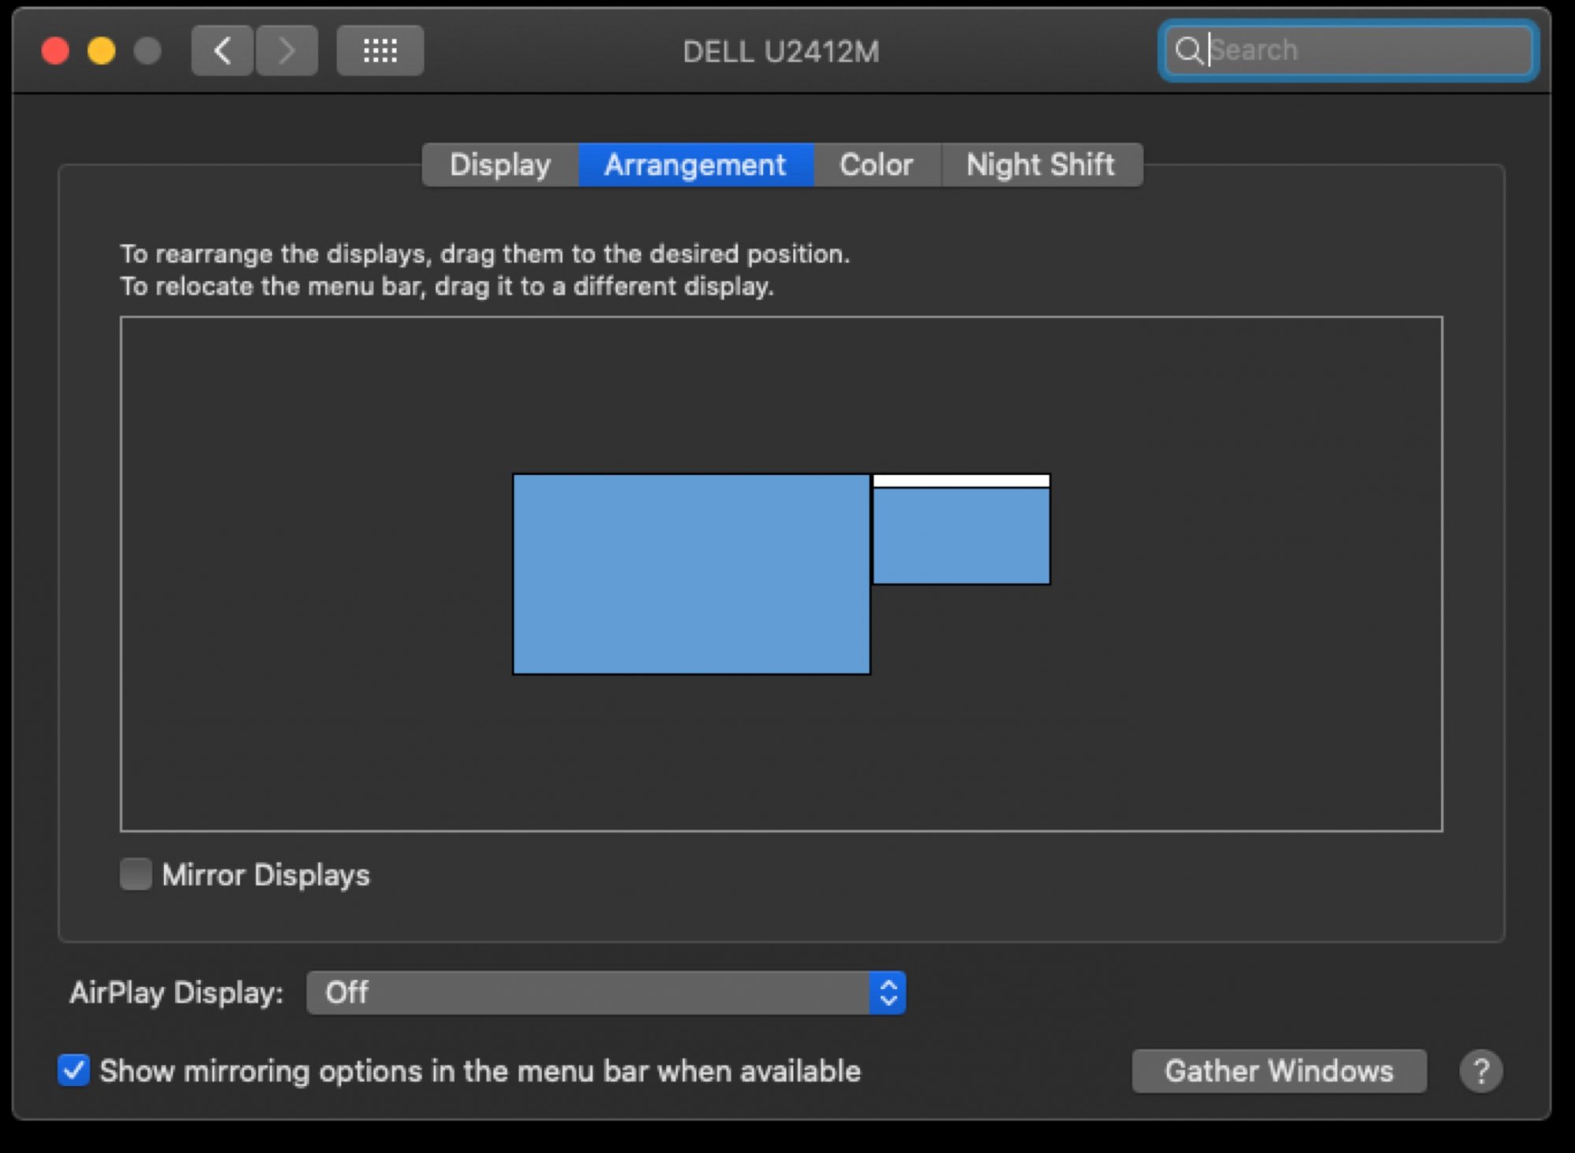Click the yellow minimize window button

pos(102,51)
